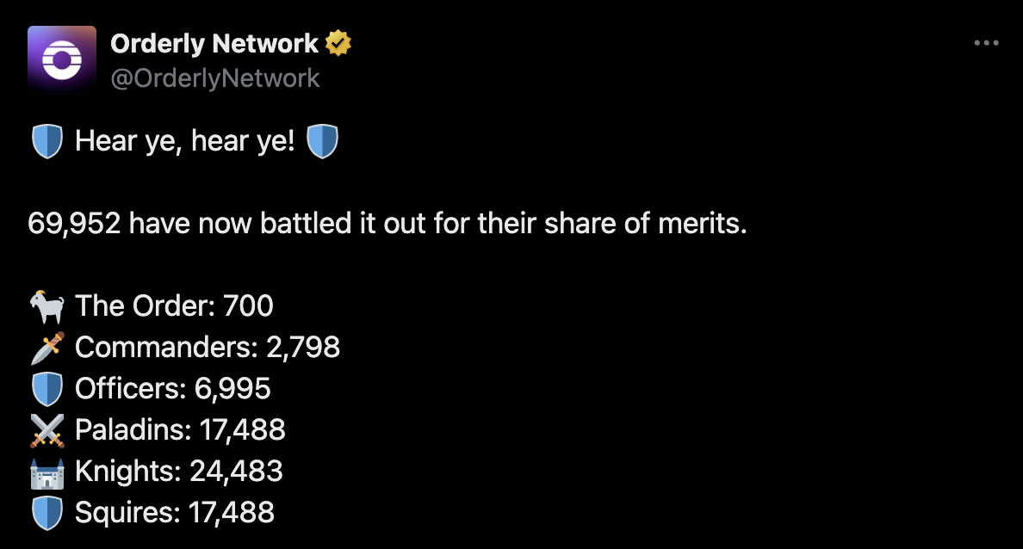The width and height of the screenshot is (1023, 549).
Task: Click the dagger emoji beside Commanders
Action: (46, 348)
